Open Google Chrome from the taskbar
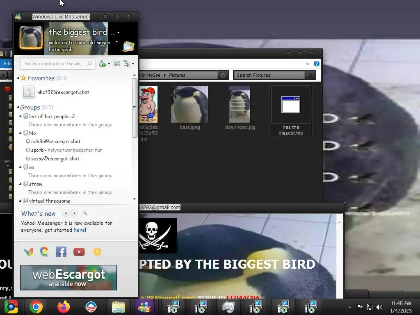The height and width of the screenshot is (315, 420). pos(36,307)
